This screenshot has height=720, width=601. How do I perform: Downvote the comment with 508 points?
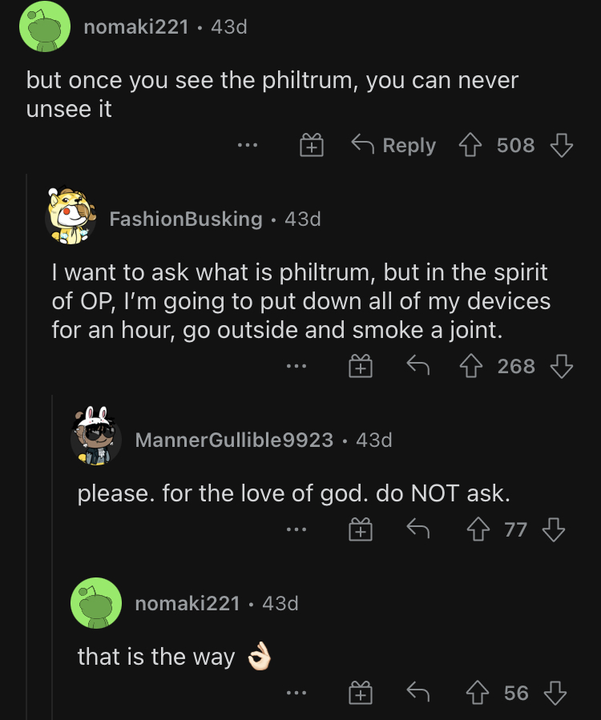(562, 145)
